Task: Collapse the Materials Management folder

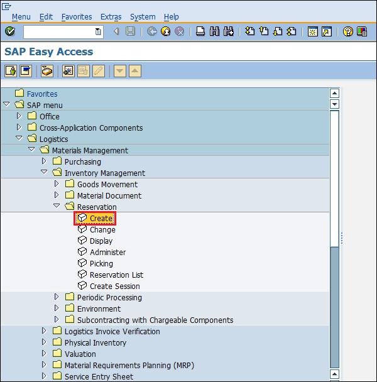Action: (31, 150)
